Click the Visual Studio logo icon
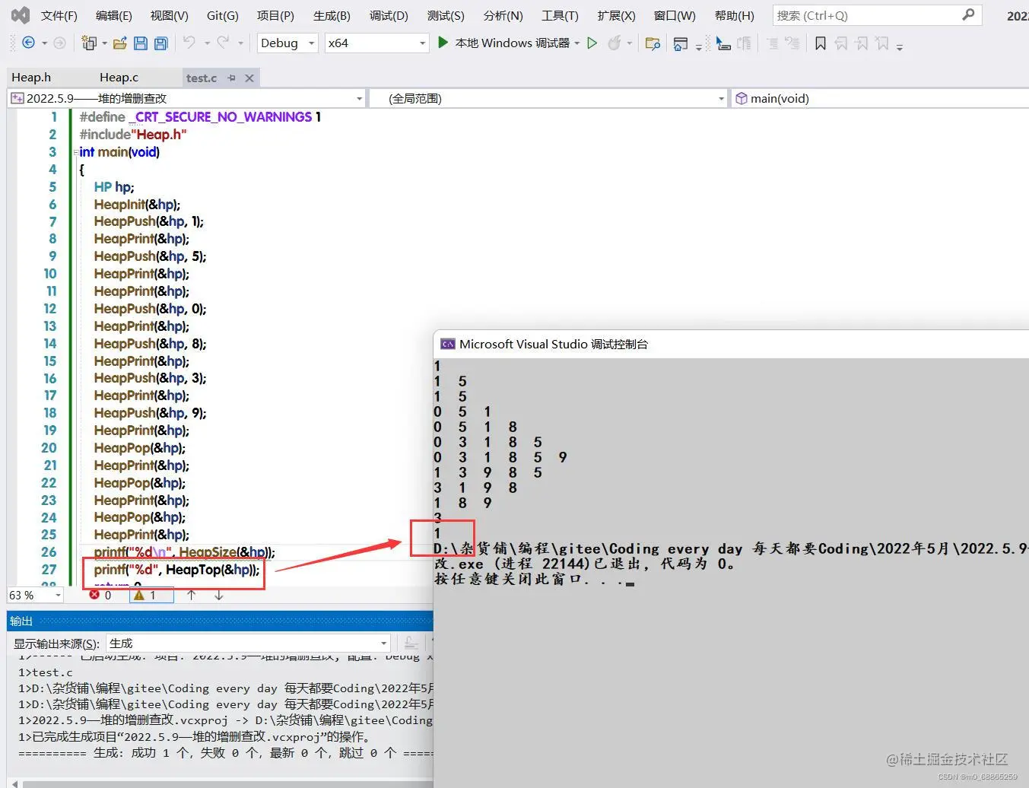 pyautogui.click(x=21, y=14)
